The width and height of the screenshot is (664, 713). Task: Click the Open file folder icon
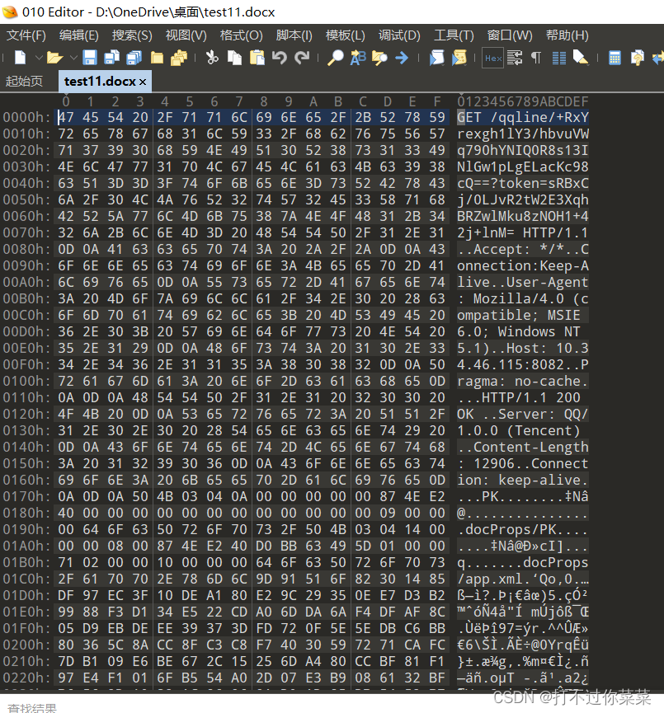point(54,58)
